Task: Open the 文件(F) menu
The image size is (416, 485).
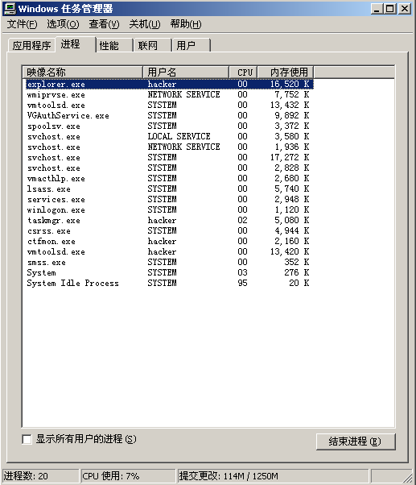Action: click(22, 24)
